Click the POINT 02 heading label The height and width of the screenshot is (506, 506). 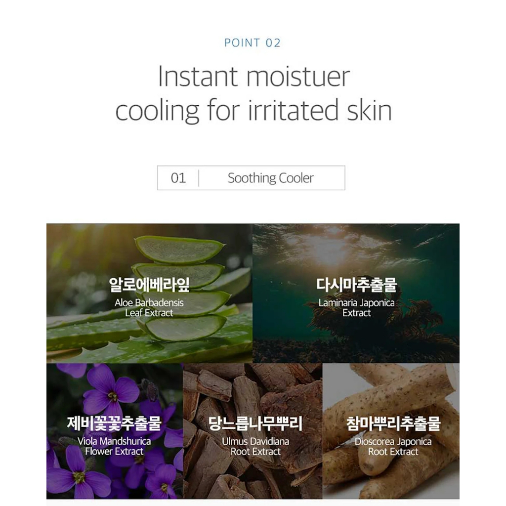(253, 42)
